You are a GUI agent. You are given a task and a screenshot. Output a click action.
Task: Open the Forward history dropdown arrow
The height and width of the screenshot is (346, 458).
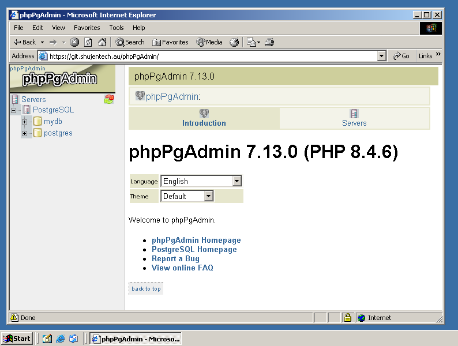(63, 42)
